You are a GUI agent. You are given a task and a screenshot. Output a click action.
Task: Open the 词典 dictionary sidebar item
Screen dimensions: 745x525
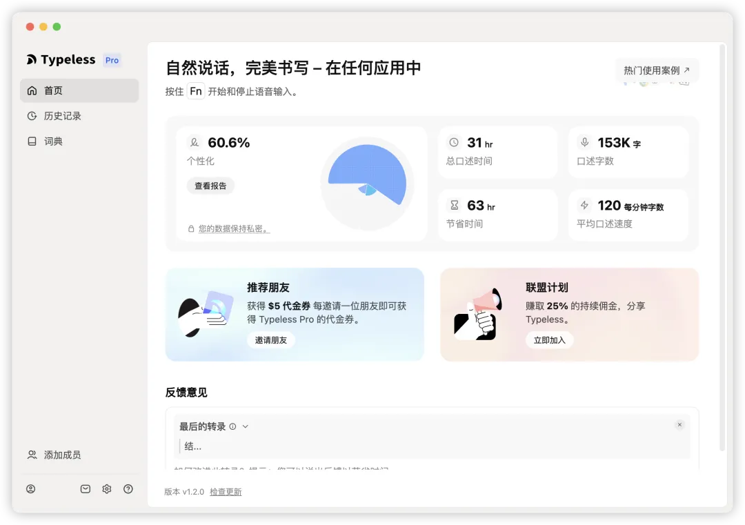pyautogui.click(x=79, y=141)
